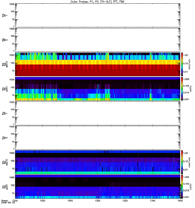195x208 pixels.
Task: Select the 1320 time axis label
Action: (x=125, y=200)
